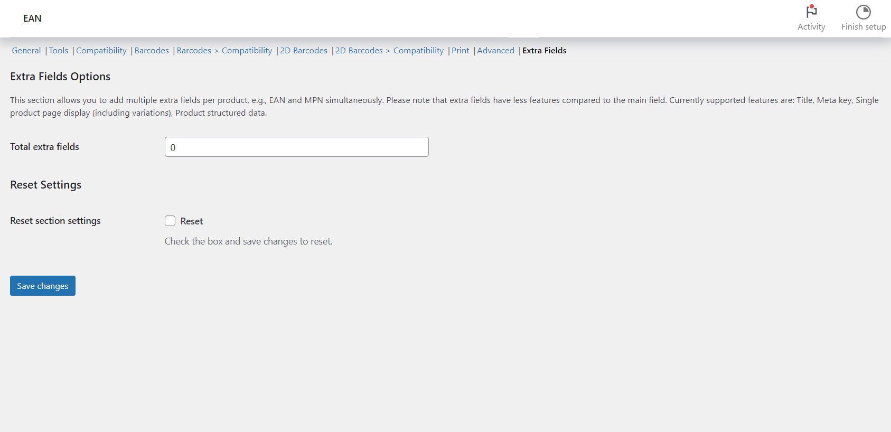The width and height of the screenshot is (891, 432).
Task: Click the Finish setup progress icon
Action: 863,12
